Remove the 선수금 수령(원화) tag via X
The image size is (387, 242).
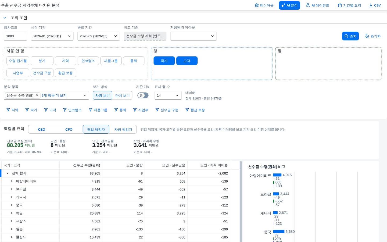point(37,95)
